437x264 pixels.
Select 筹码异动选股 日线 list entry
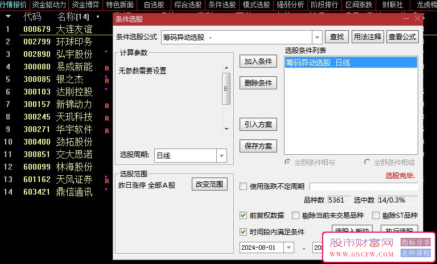[x=351, y=63]
